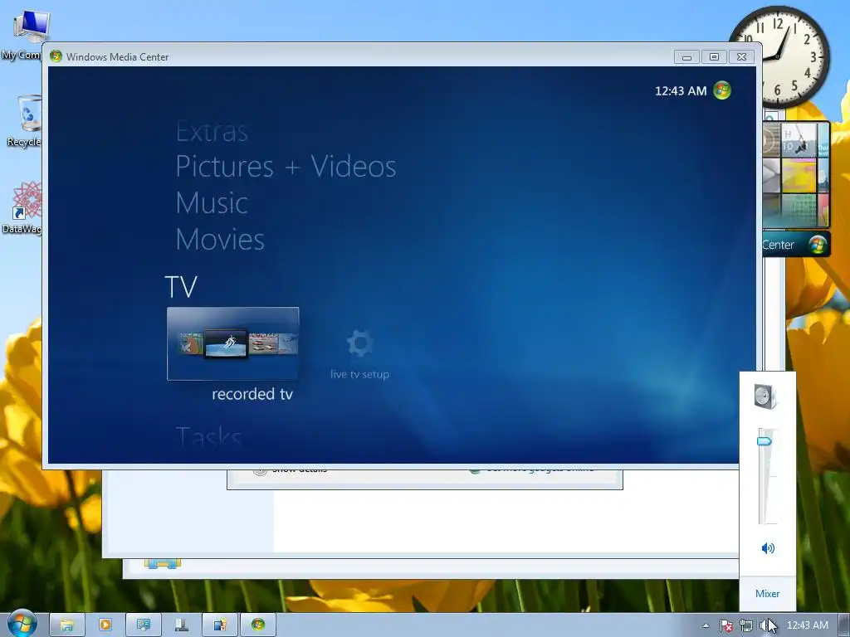This screenshot has height=637, width=850.
Task: Click the Media Center gadget Windows logo
Action: 818,245
